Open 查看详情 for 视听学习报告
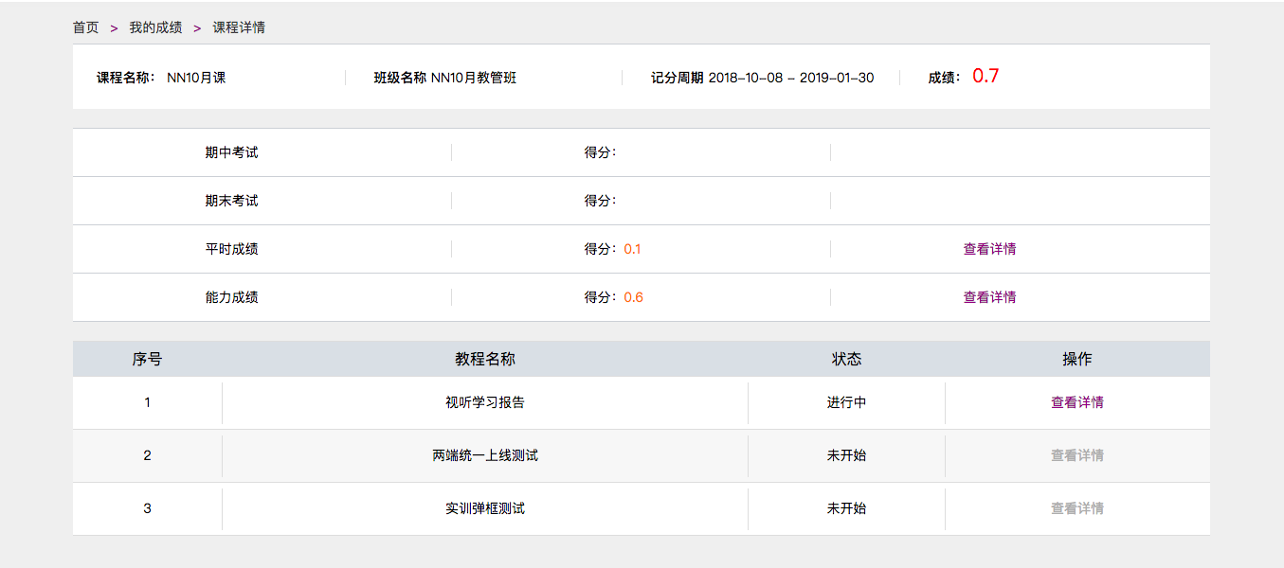The height and width of the screenshot is (568, 1284). pyautogui.click(x=1076, y=402)
